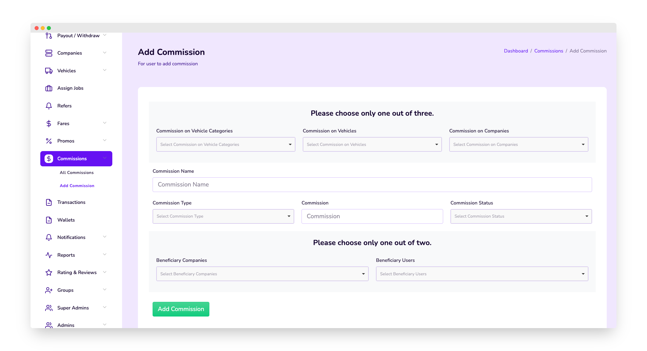Click the Companies sidebar icon
This screenshot has width=647, height=351.
point(49,53)
